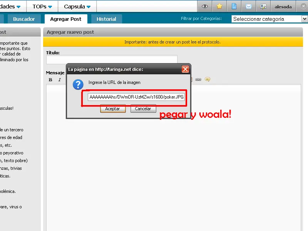The image size is (308, 231).
Task: Expand the Capsula menu
Action: coord(77,7)
